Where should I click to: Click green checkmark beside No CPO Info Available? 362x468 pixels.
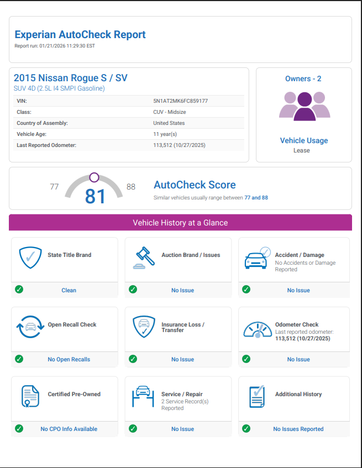(x=19, y=429)
